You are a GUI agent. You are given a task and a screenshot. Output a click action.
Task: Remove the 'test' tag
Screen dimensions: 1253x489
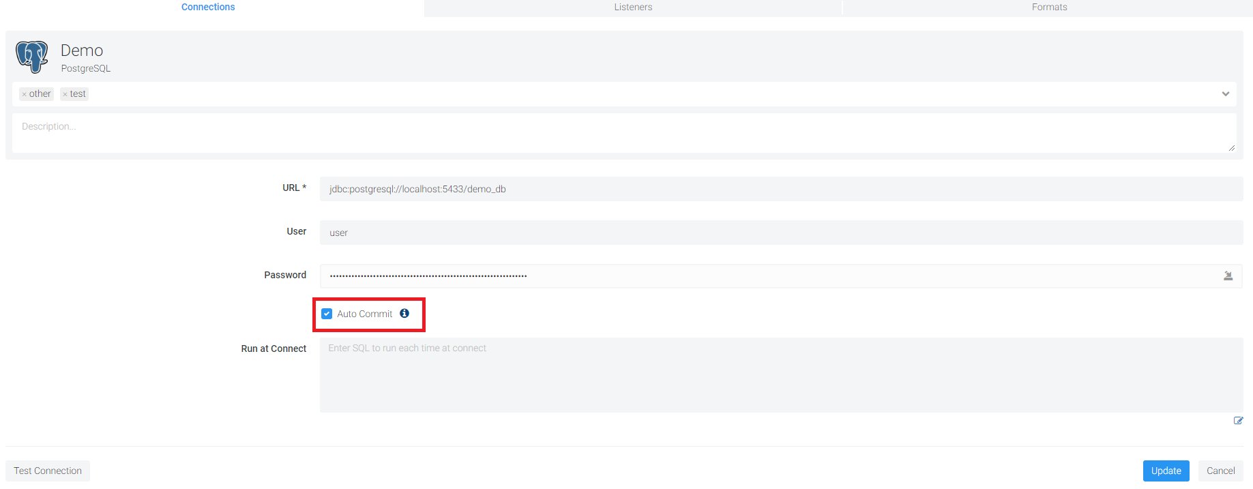pos(65,94)
